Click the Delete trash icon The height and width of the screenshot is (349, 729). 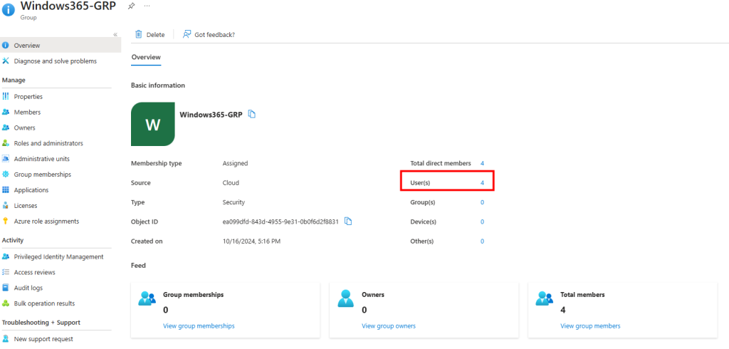pyautogui.click(x=139, y=34)
